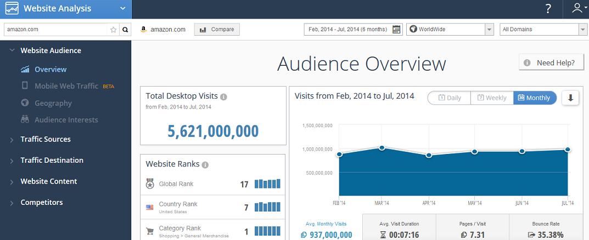
Task: Click the Country Rank US flag icon
Action: point(150,207)
